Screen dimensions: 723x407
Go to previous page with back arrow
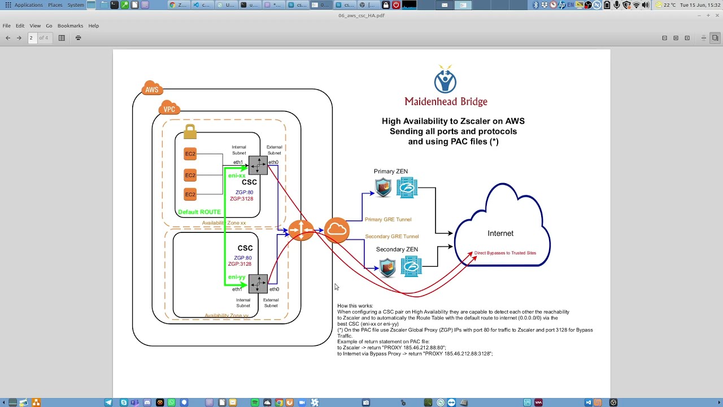click(x=8, y=38)
